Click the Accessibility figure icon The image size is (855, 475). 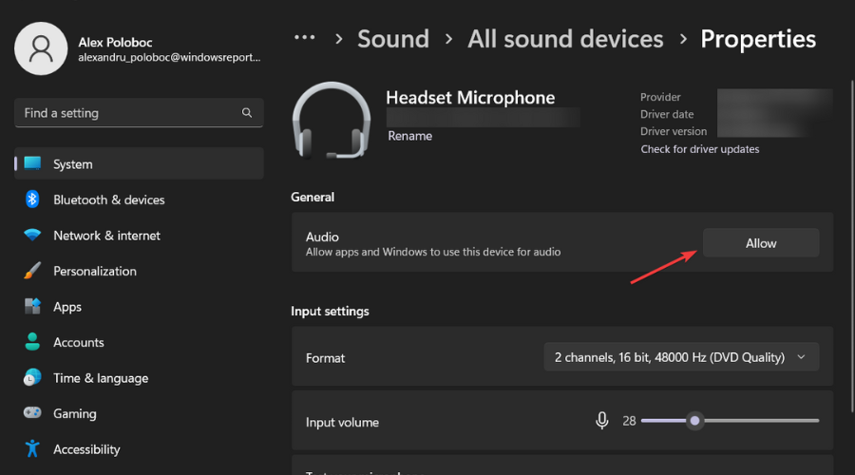point(32,449)
